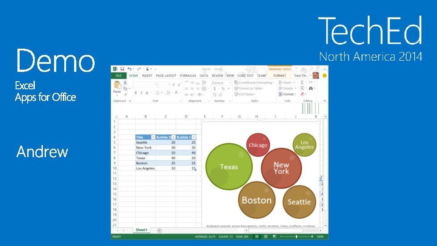Switch to the REVIEW tab
The width and height of the screenshot is (437, 246).
[217, 75]
